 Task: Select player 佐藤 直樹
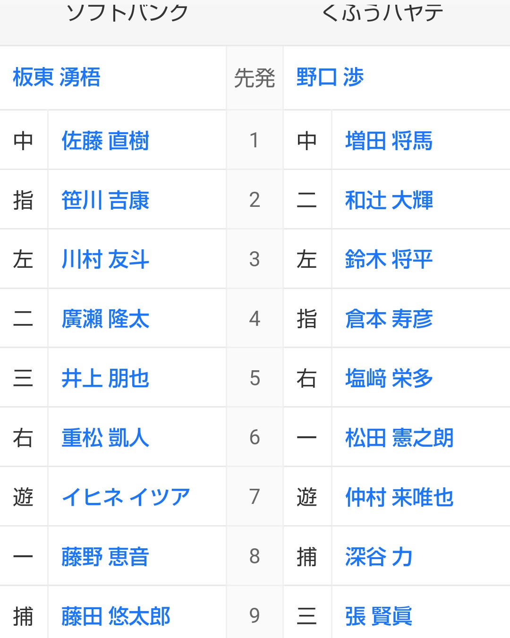point(105,141)
